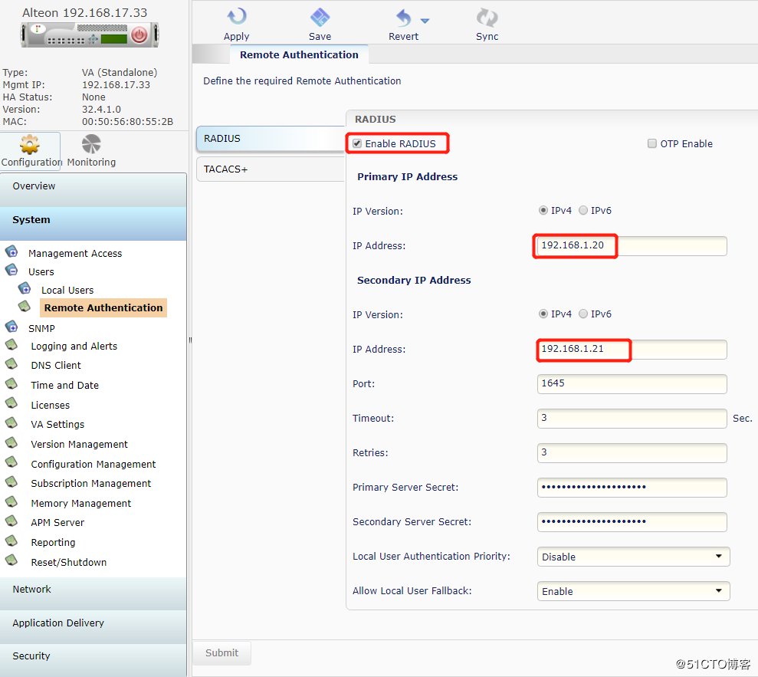Image resolution: width=758 pixels, height=677 pixels.
Task: Click the Licenses leaf icon
Action: click(x=11, y=403)
